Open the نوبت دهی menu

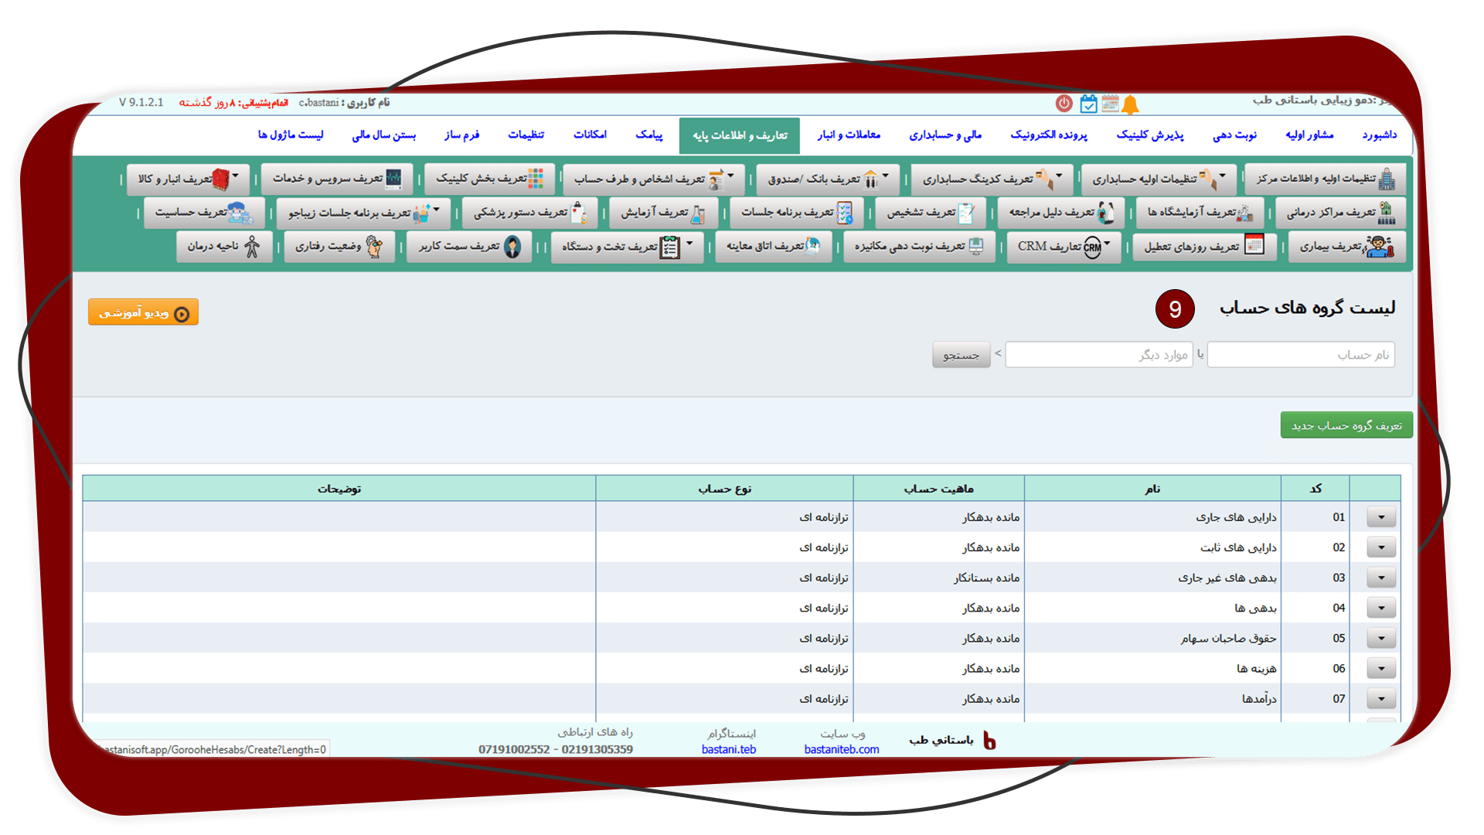(1234, 135)
